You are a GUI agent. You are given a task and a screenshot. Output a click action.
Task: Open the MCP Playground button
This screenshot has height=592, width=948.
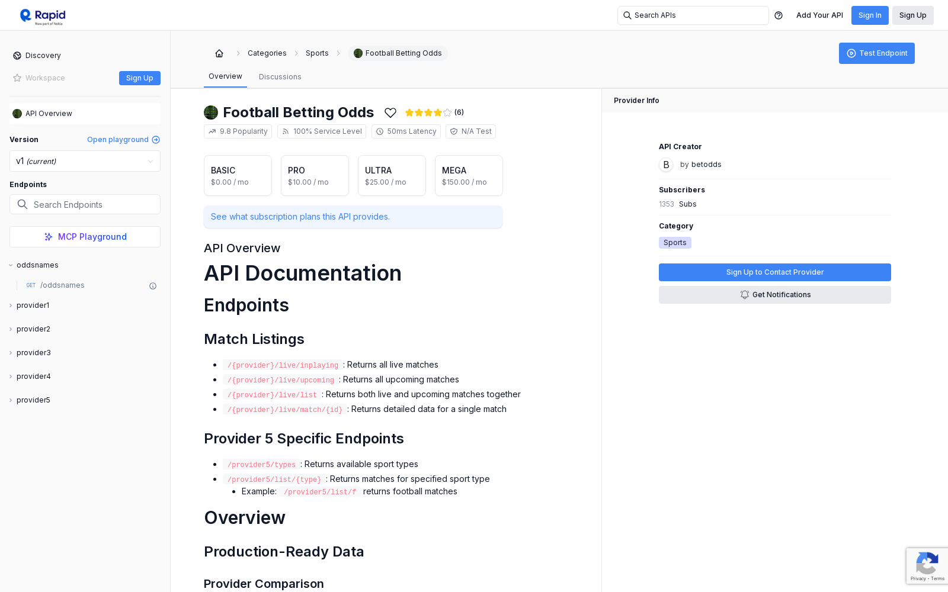click(x=85, y=237)
